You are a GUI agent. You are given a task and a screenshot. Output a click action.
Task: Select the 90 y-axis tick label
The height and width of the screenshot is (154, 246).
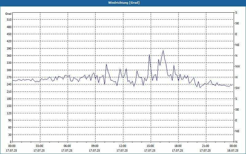click(10, 120)
